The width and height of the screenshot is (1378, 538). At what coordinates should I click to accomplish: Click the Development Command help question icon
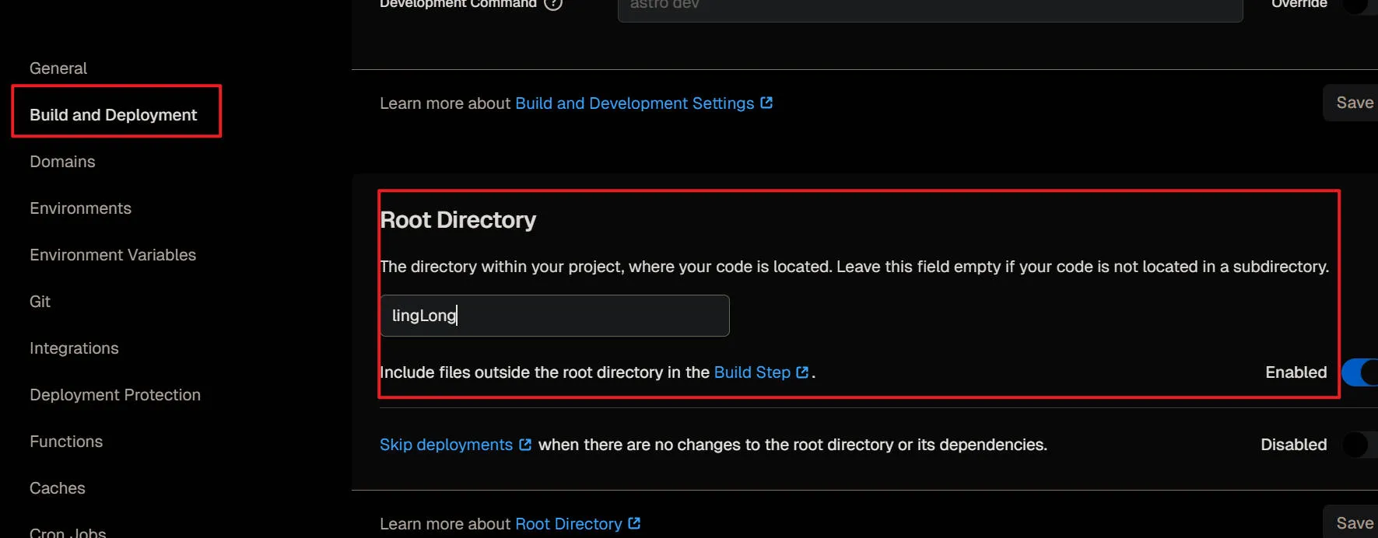coord(553,4)
